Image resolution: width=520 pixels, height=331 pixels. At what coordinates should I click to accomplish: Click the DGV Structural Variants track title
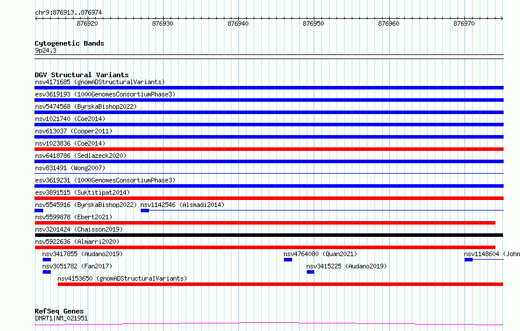click(x=82, y=75)
